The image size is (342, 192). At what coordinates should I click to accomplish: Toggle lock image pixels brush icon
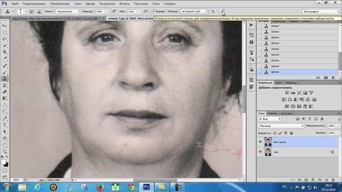pos(280,133)
